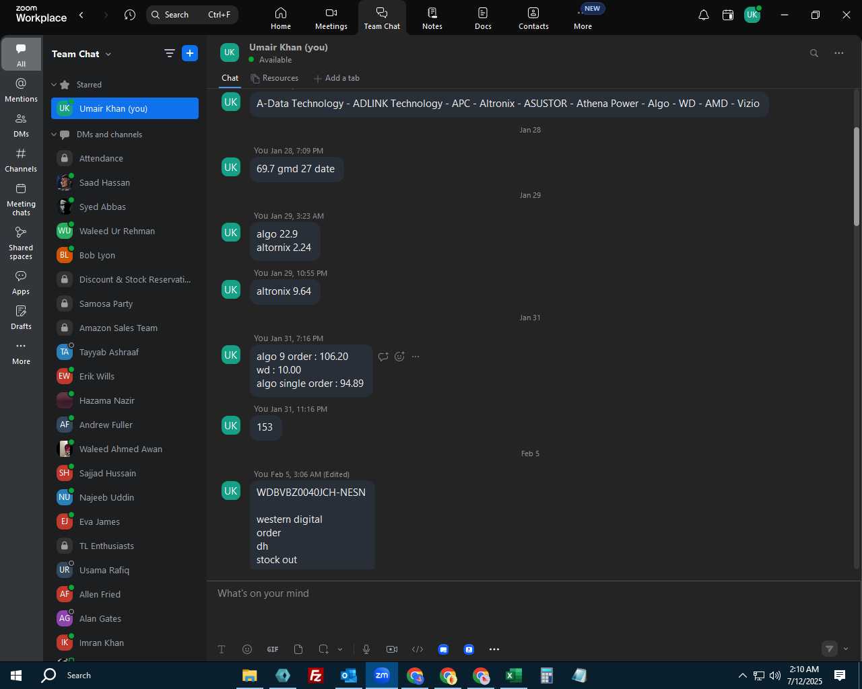Viewport: 862px width, 689px height.
Task: Click the Search box in the top bar
Action: pyautogui.click(x=192, y=15)
